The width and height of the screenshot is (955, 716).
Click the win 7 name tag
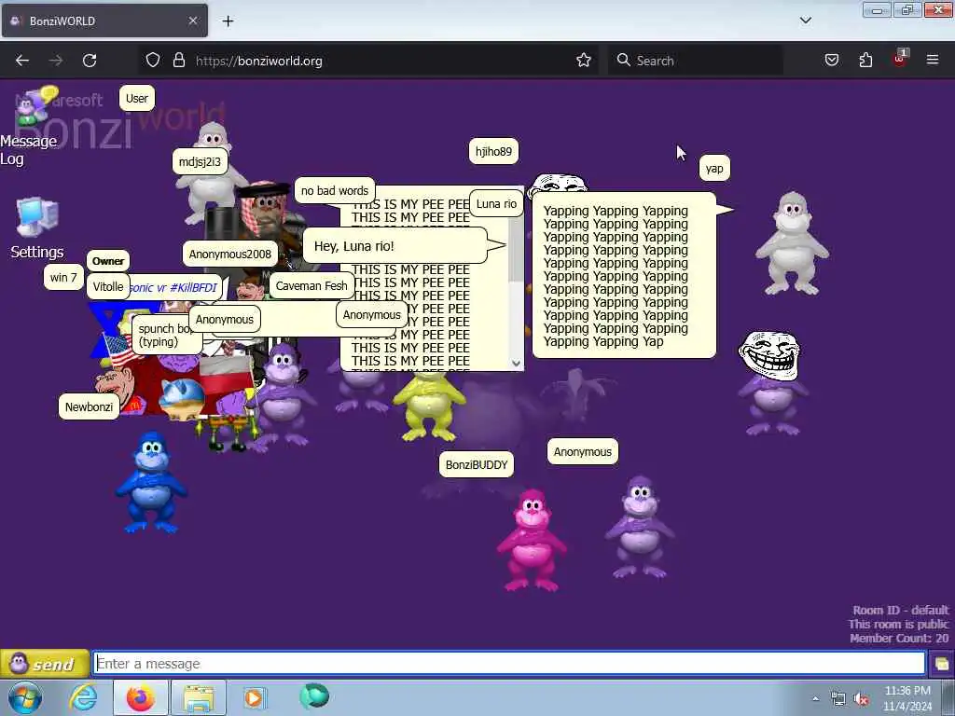[x=63, y=277]
